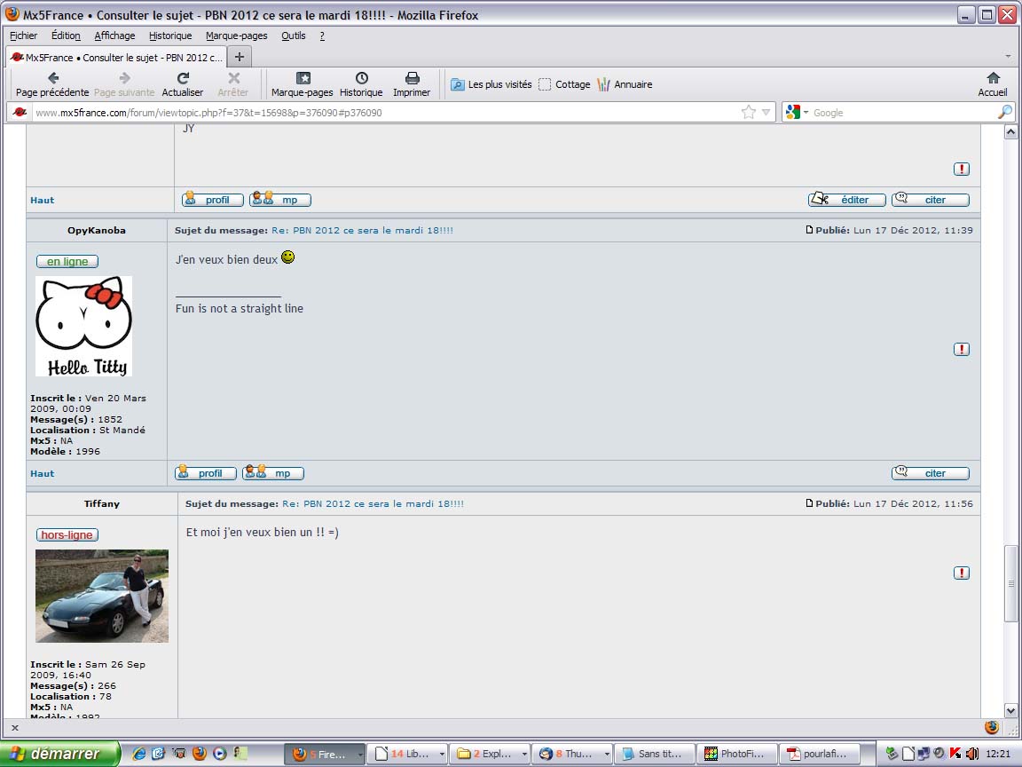Focus the Google search field
Screen dimensions: 1022x767
tap(903, 112)
